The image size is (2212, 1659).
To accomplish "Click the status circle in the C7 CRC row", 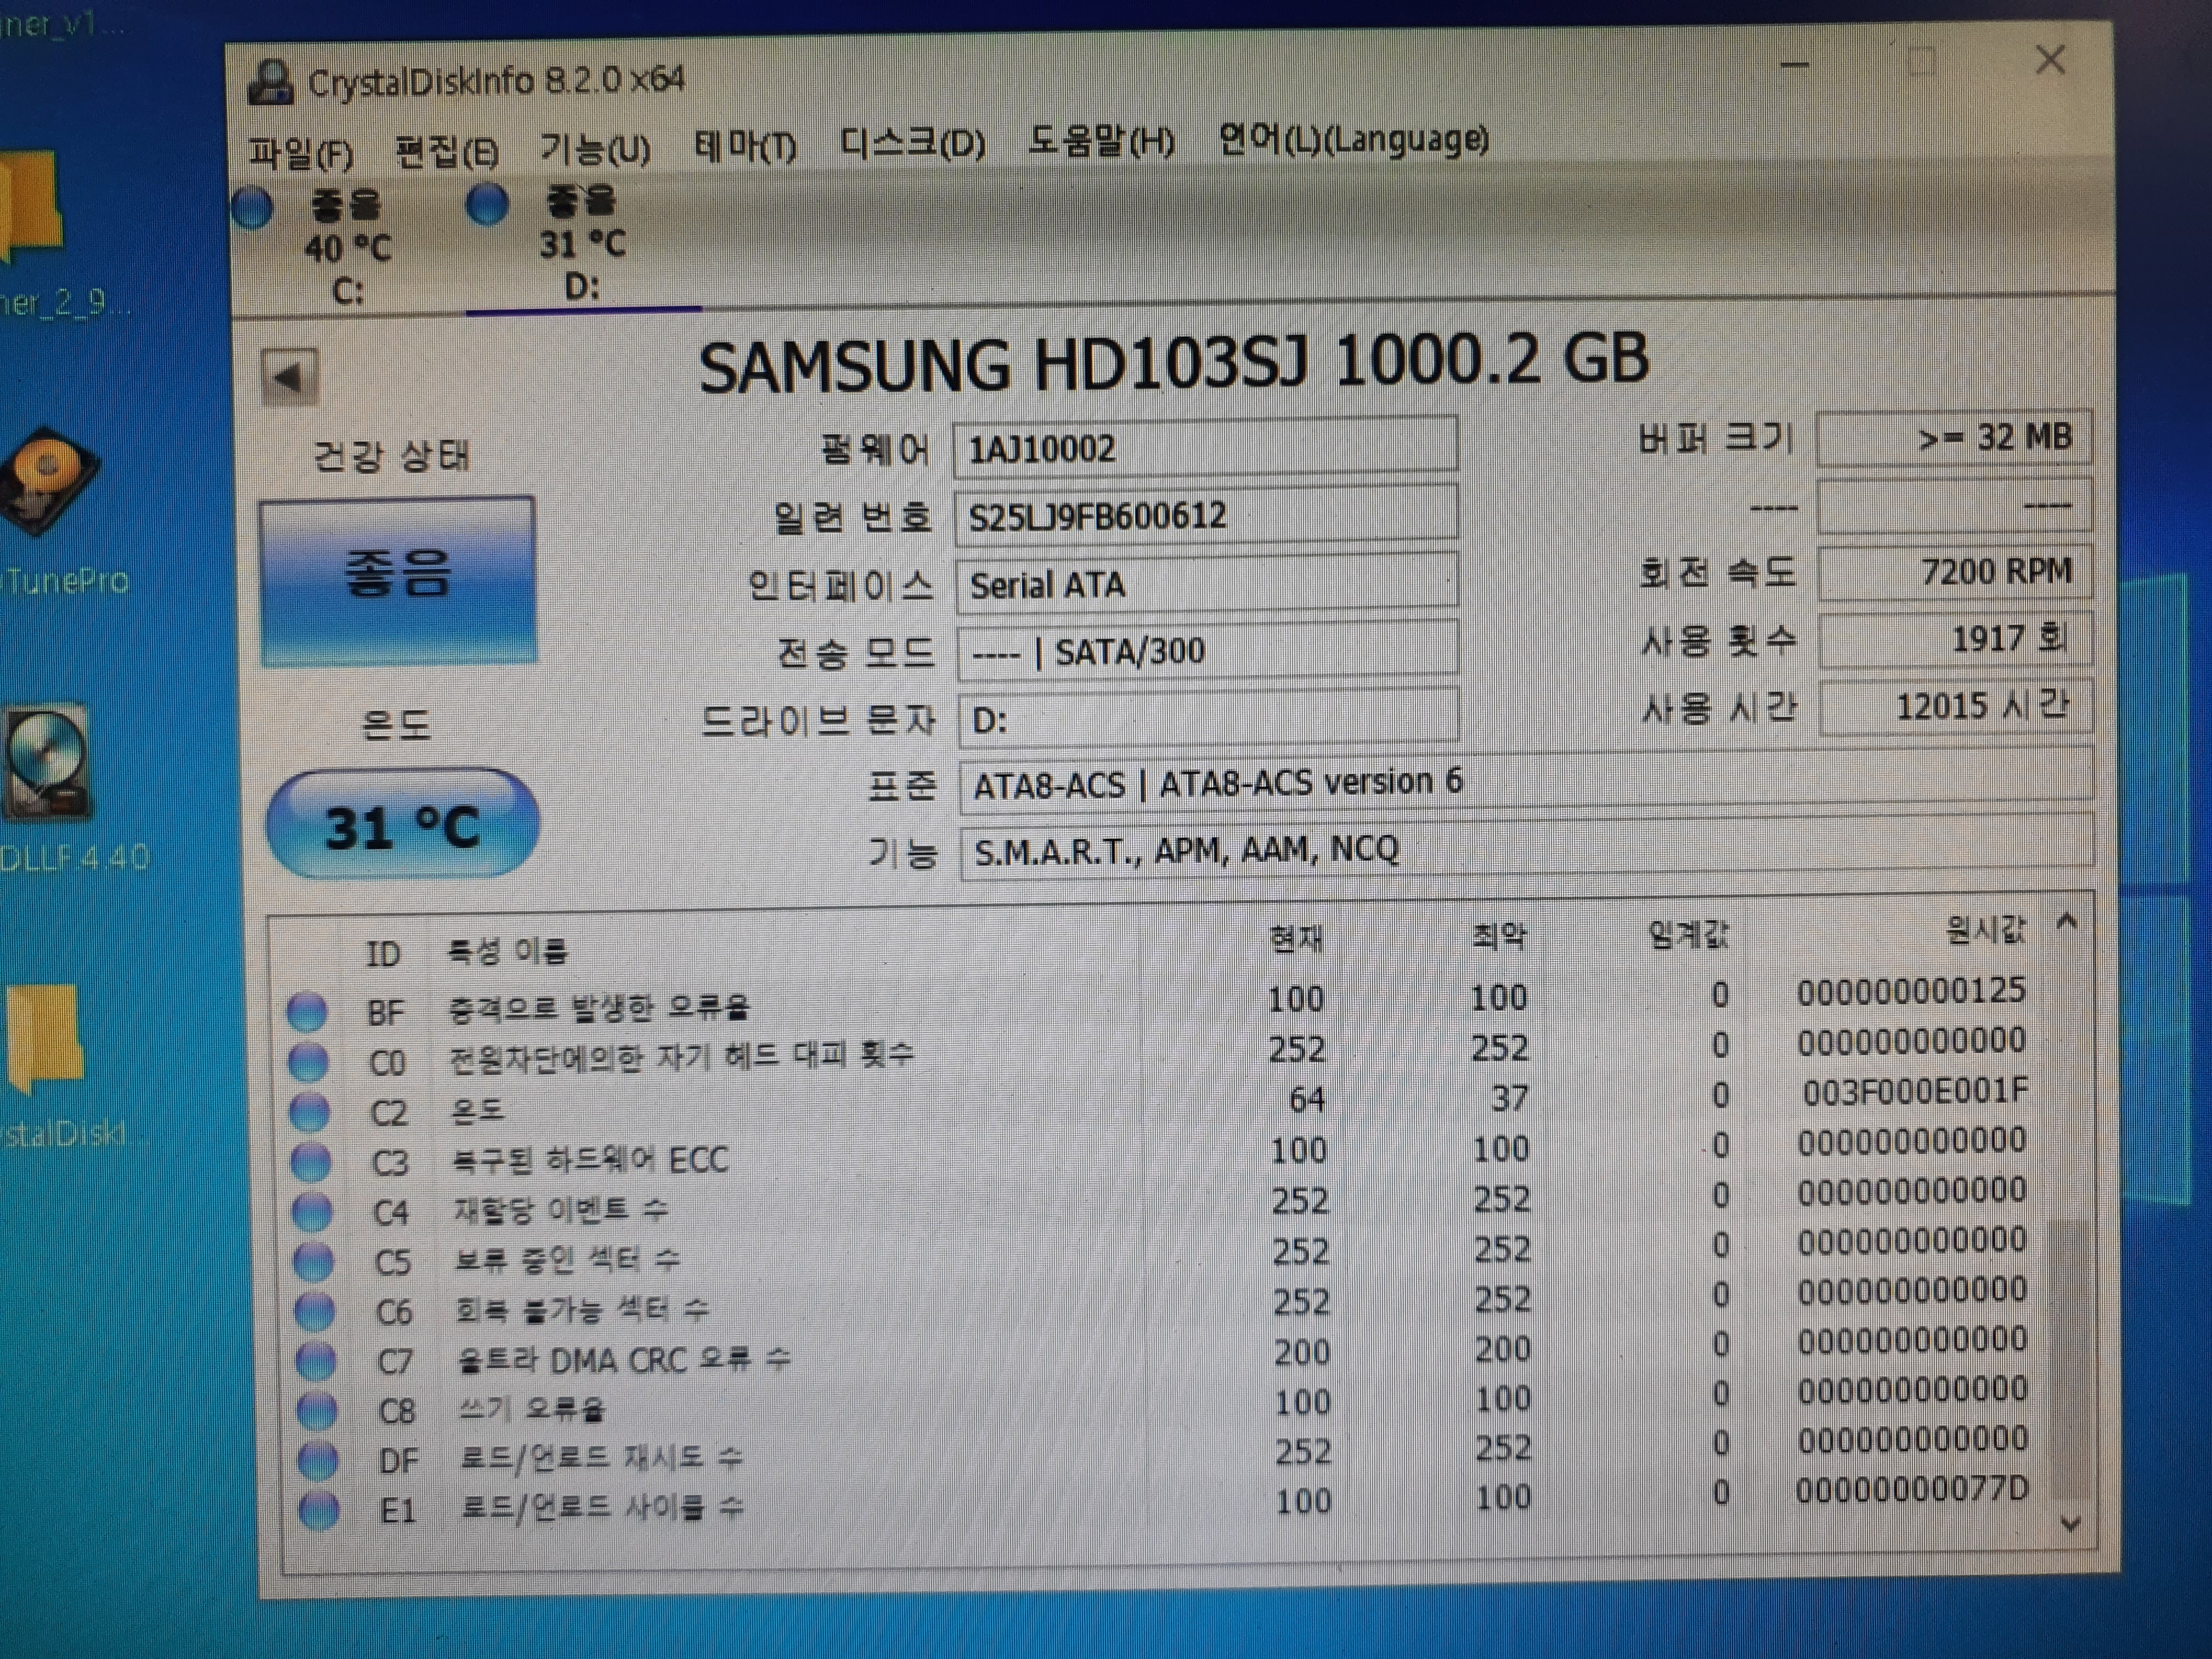I will pos(316,1360).
